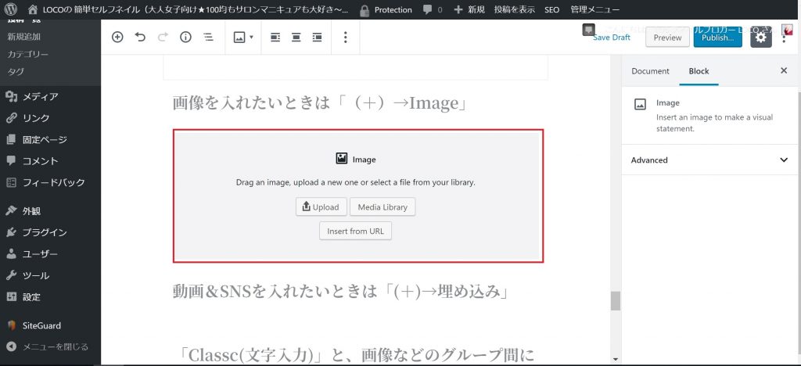Open more block options in toolbar

coord(345,37)
